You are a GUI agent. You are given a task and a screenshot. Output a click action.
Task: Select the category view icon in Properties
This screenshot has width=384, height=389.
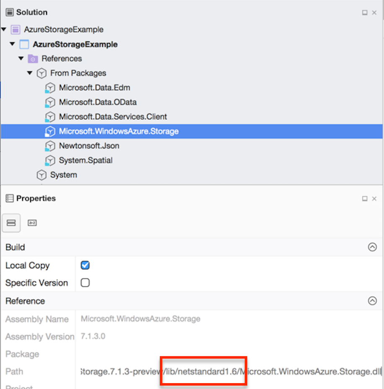(11, 223)
